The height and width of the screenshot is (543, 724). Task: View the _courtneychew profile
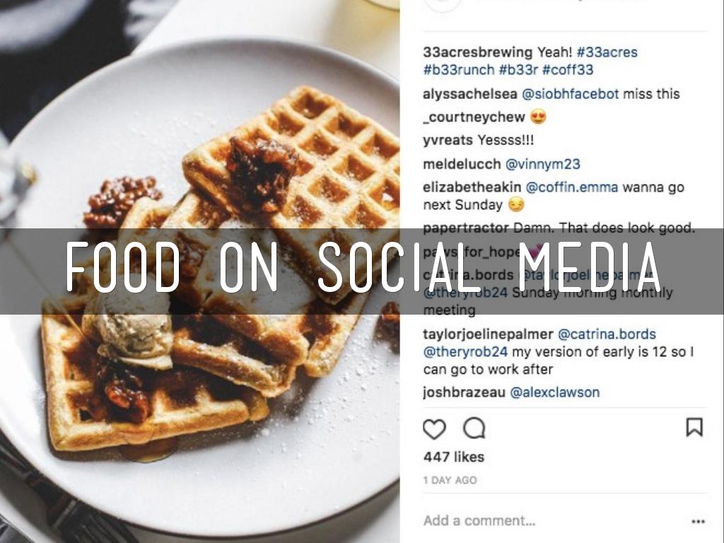pyautogui.click(x=474, y=117)
